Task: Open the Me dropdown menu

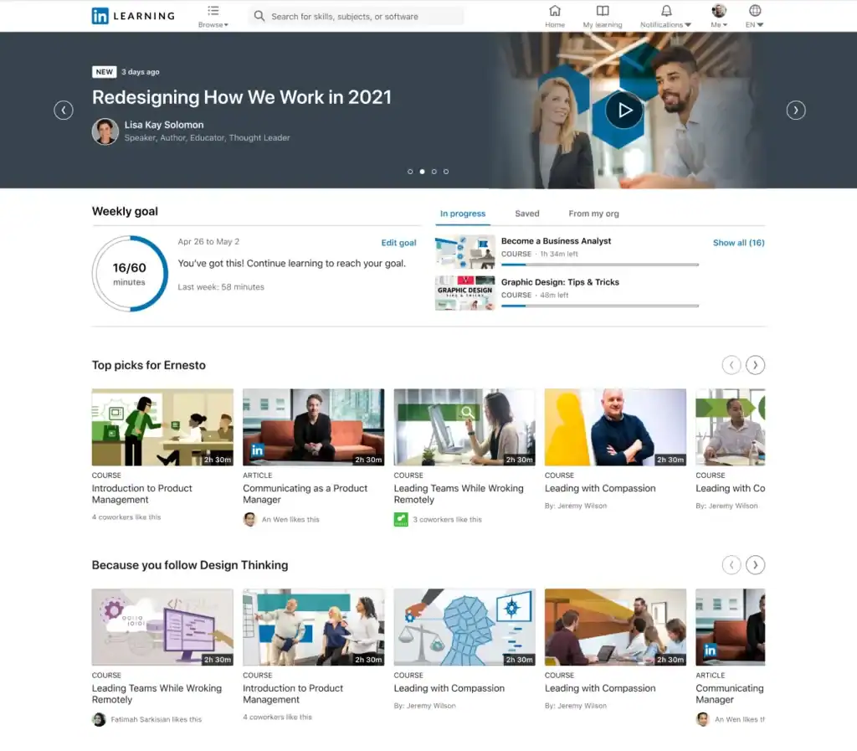Action: click(x=720, y=24)
